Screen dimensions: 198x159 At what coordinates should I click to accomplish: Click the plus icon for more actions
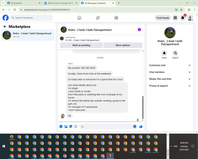[61, 126]
